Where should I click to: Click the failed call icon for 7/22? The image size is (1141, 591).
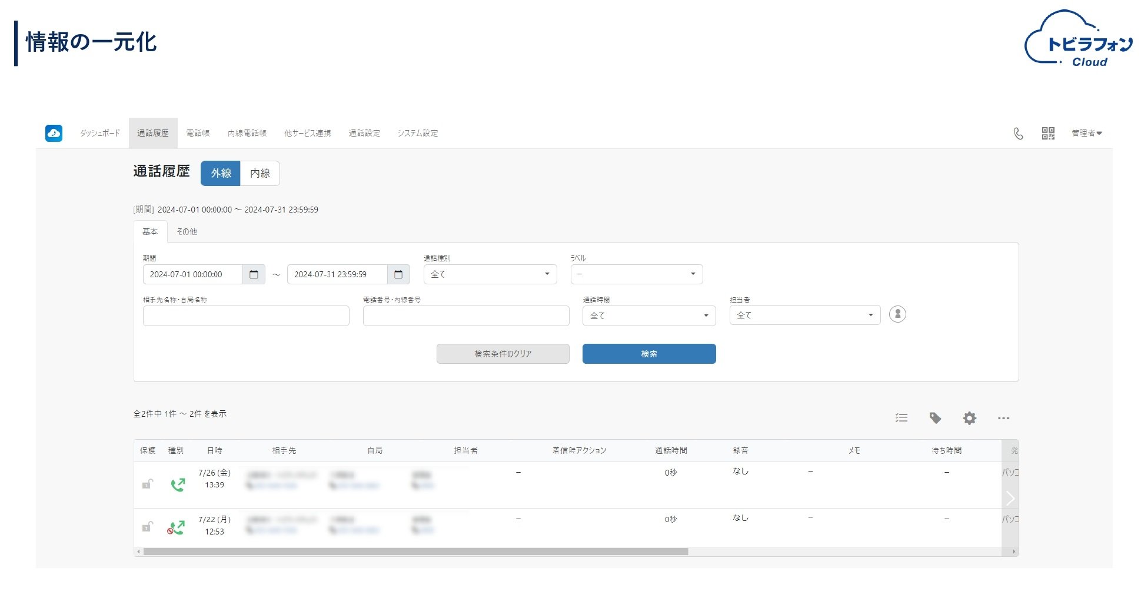[176, 527]
